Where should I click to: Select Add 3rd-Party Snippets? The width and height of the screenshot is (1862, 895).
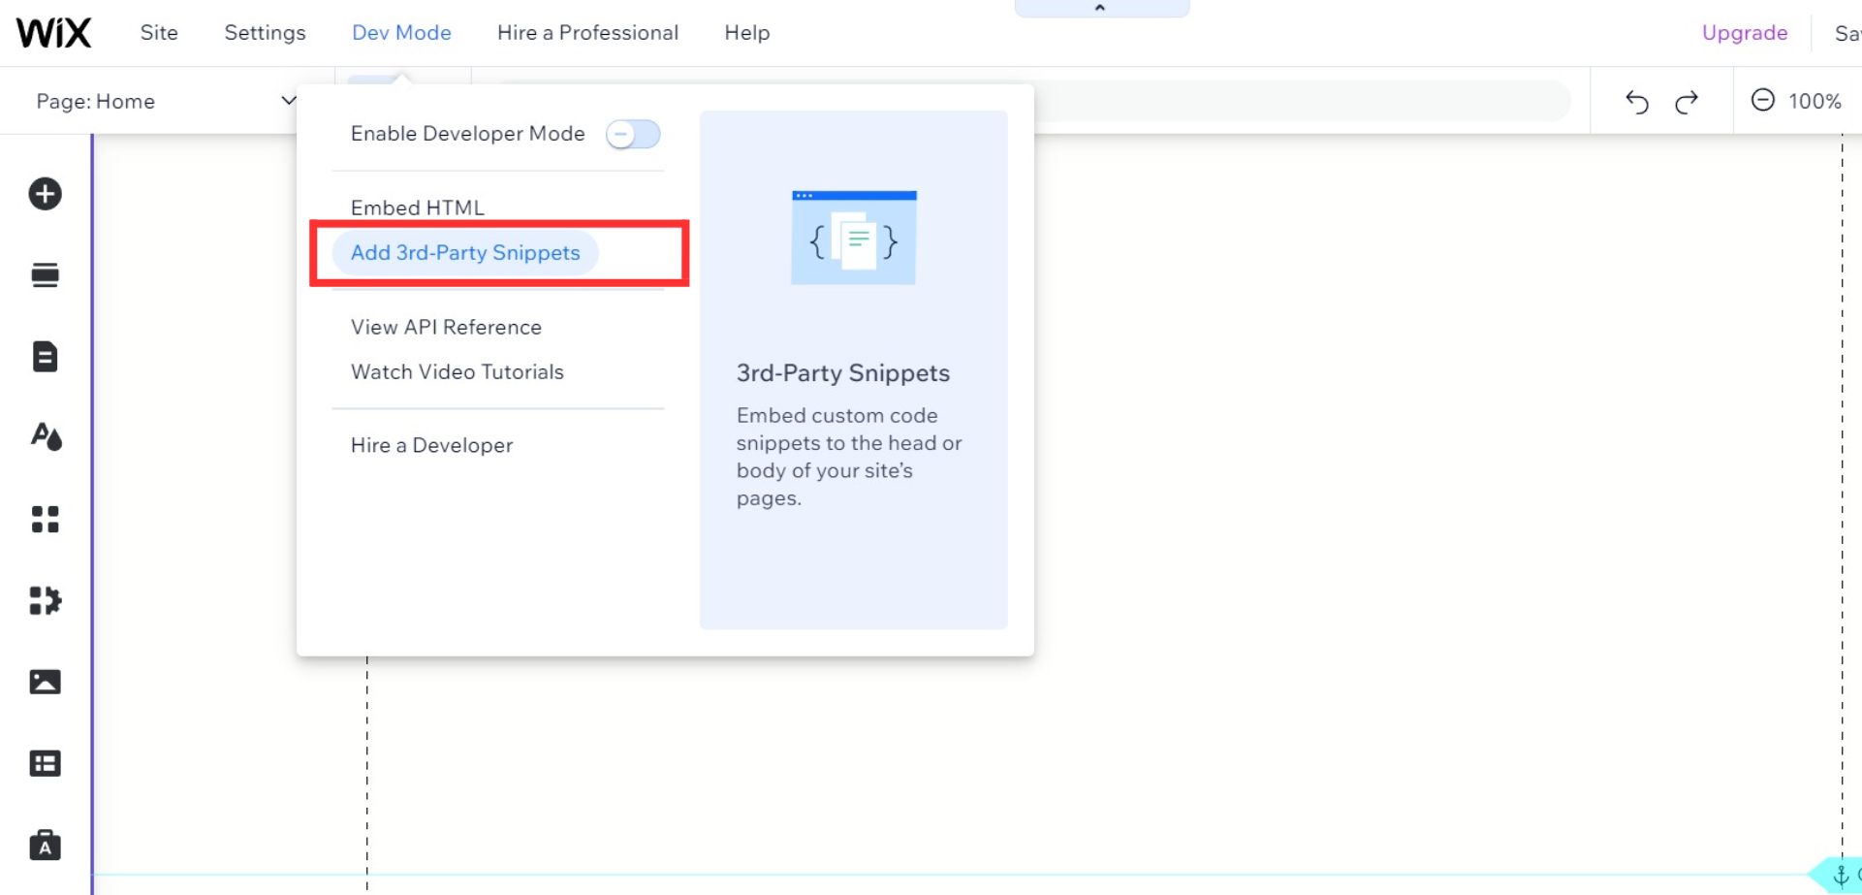[465, 253]
